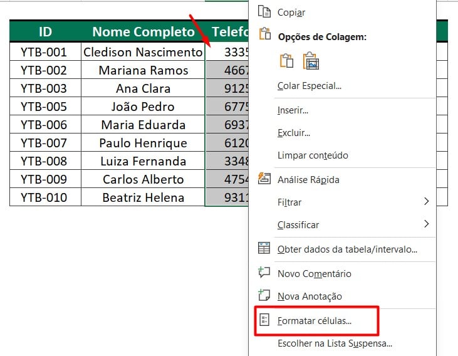Click the Copiar icon in context menu

(264, 12)
